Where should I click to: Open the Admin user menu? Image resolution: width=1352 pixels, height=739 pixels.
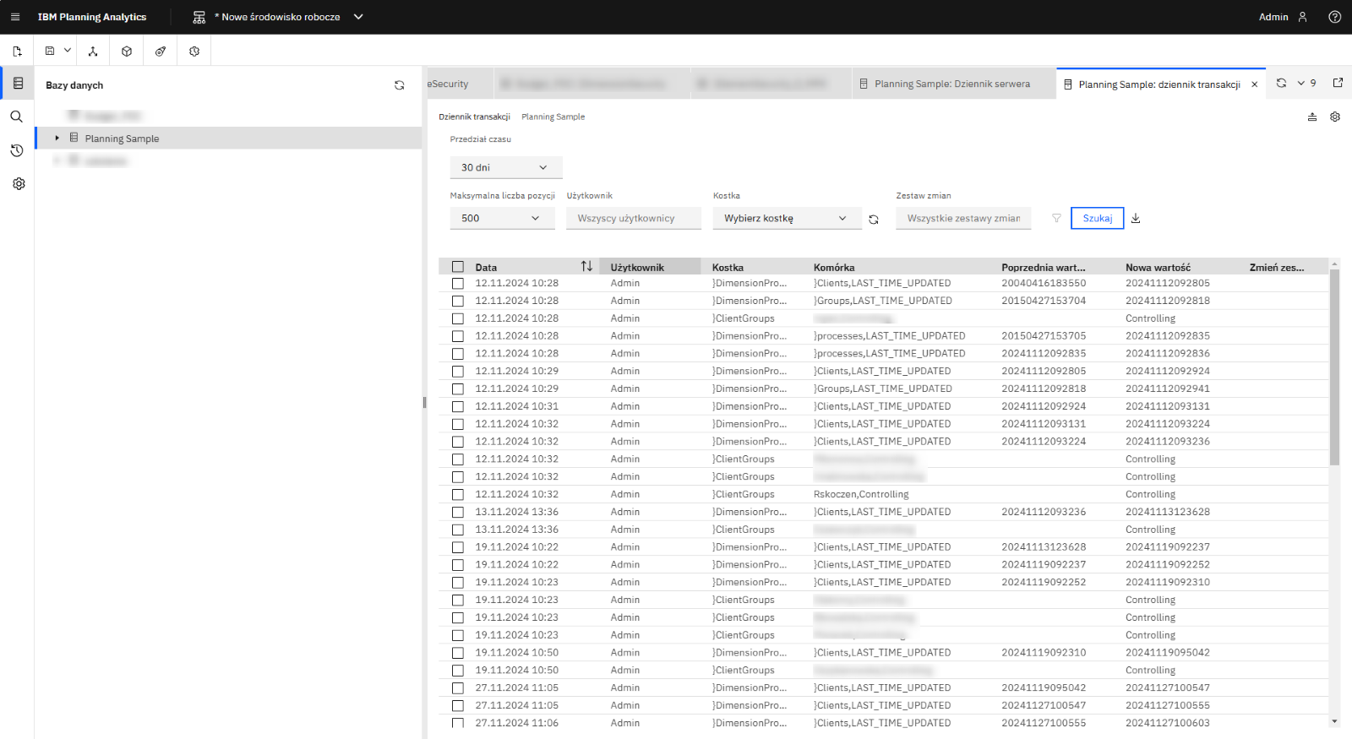(1283, 17)
